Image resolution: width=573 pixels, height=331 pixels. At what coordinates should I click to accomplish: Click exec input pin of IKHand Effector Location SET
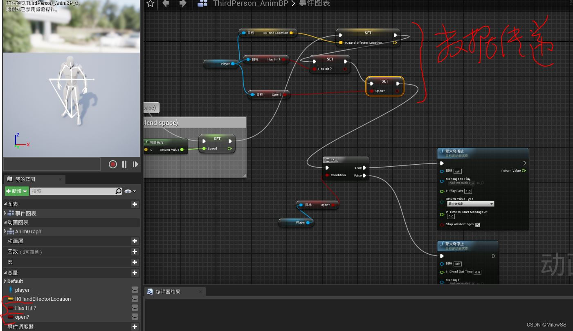pos(341,35)
